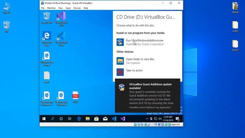Click the volume speaker tray icon

(160, 119)
